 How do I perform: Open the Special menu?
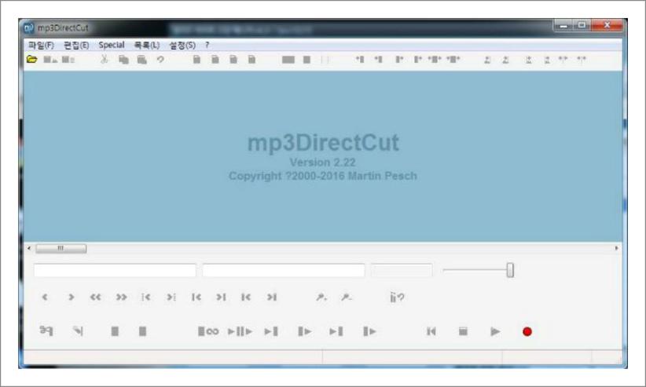tap(112, 45)
